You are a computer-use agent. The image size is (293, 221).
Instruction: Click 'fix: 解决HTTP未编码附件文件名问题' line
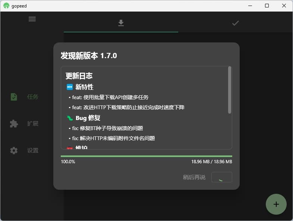click(113, 138)
